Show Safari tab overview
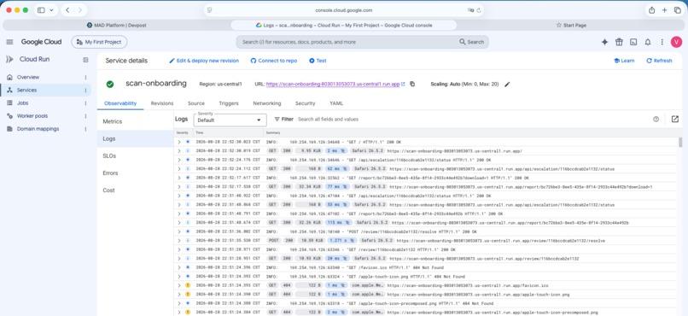688x316 pixels. (x=677, y=10)
